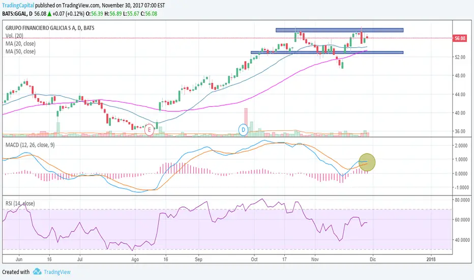Click the dividend marker D icon

(x=243, y=130)
